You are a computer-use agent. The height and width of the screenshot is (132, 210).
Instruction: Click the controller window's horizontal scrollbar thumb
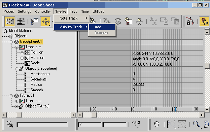(x=19, y=115)
